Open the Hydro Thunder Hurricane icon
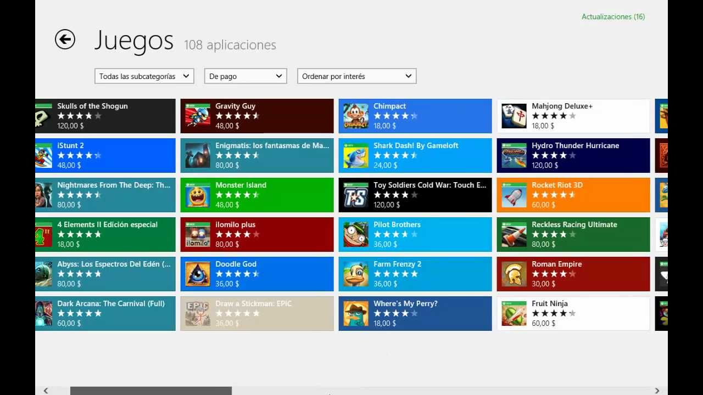 pos(514,155)
